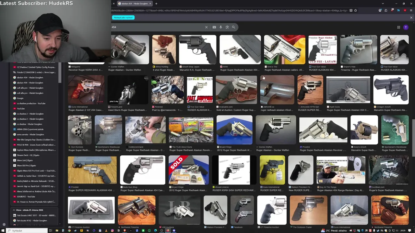Click the Nastavit jako výchozí button
415x233 pixels.
click(x=123, y=17)
